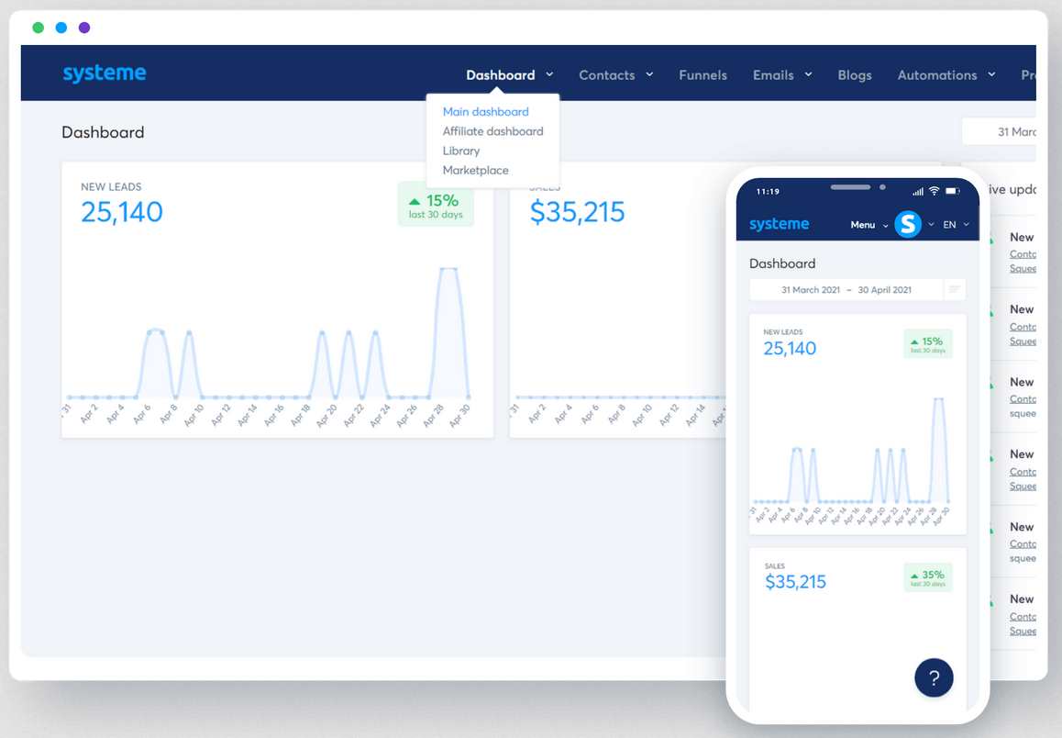Click the systeme logo in mobile header
Screen dimensions: 1062x738
779,223
